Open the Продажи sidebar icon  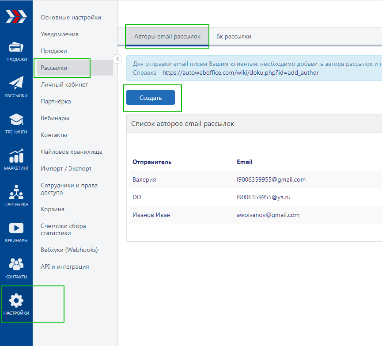click(16, 48)
